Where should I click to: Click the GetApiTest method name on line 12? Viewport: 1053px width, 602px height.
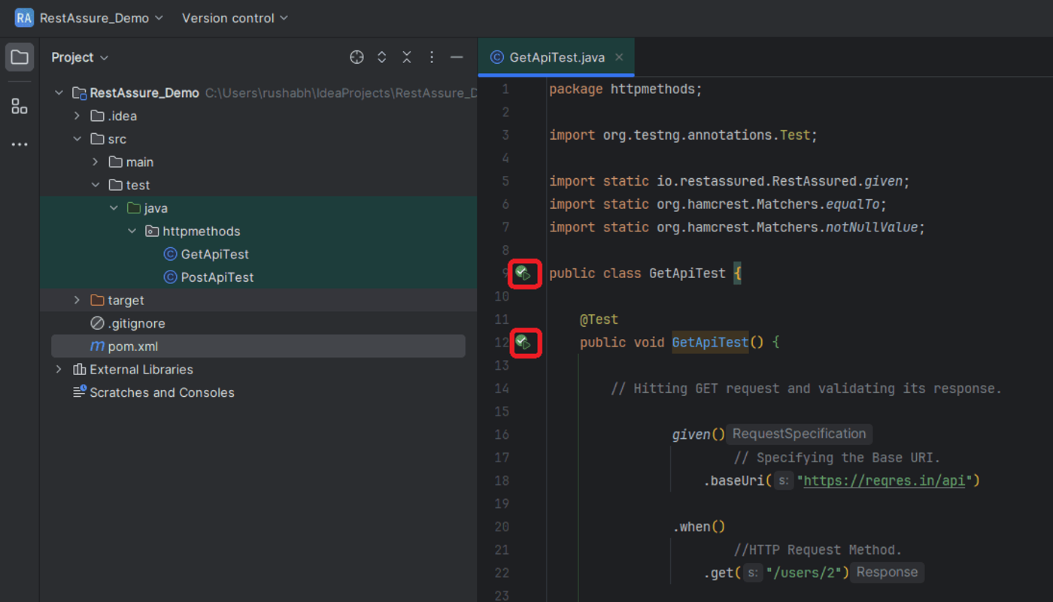pyautogui.click(x=711, y=343)
